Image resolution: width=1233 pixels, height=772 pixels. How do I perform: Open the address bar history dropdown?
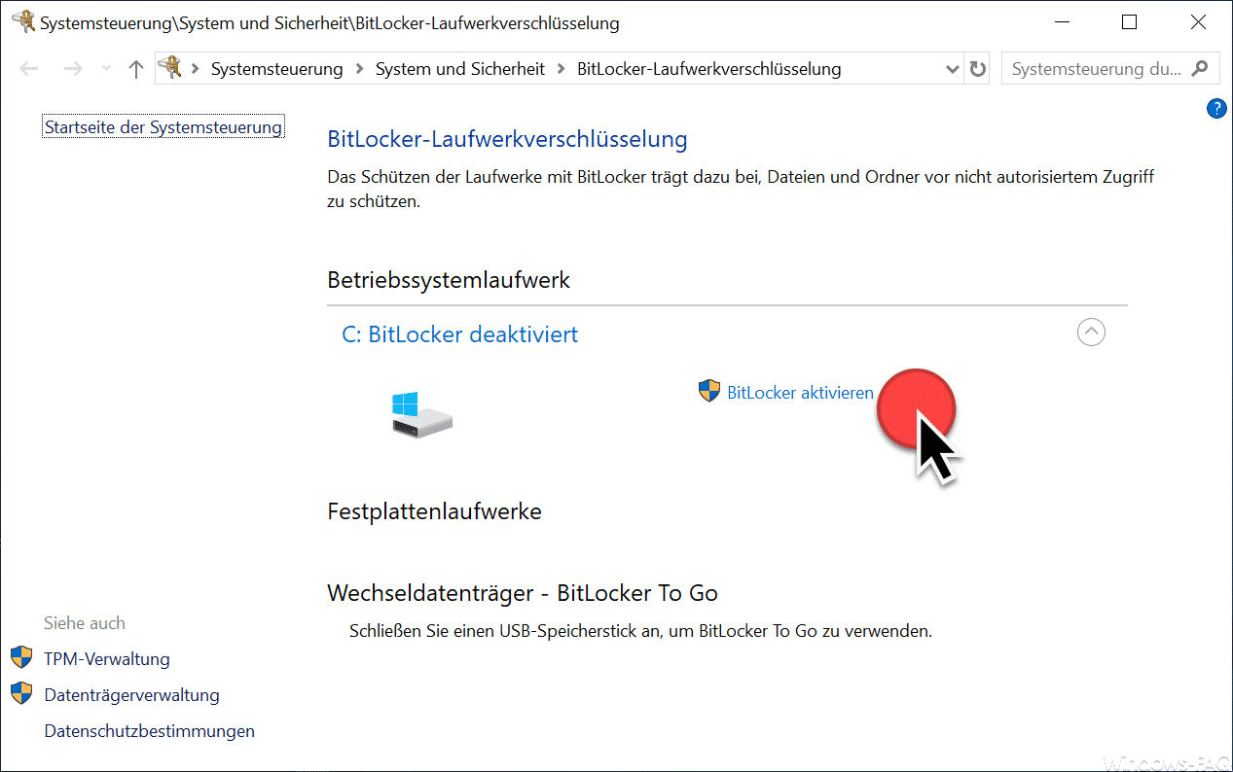pos(953,69)
